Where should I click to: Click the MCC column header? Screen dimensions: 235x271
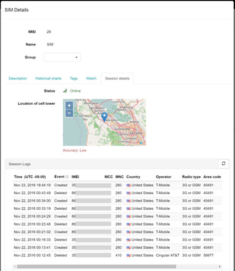pos(109,177)
